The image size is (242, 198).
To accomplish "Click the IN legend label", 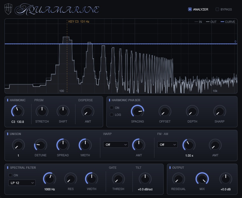I will pos(200,22).
